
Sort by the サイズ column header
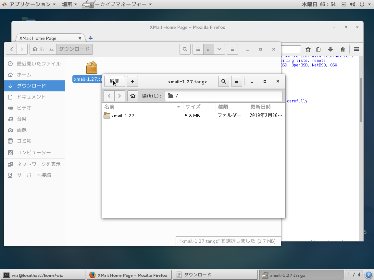(199, 107)
